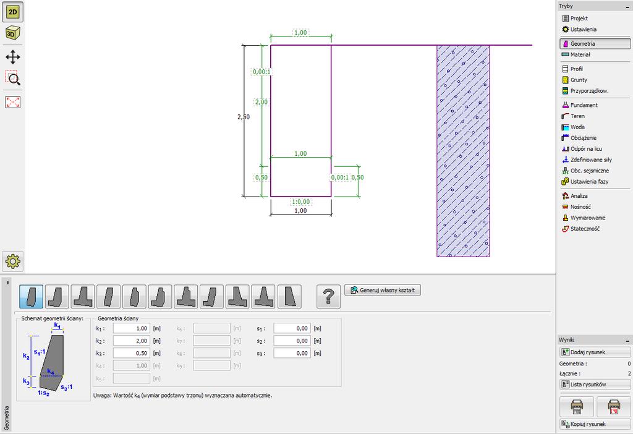Switch to 2D view mode
Image resolution: width=633 pixels, height=434 pixels.
point(13,12)
